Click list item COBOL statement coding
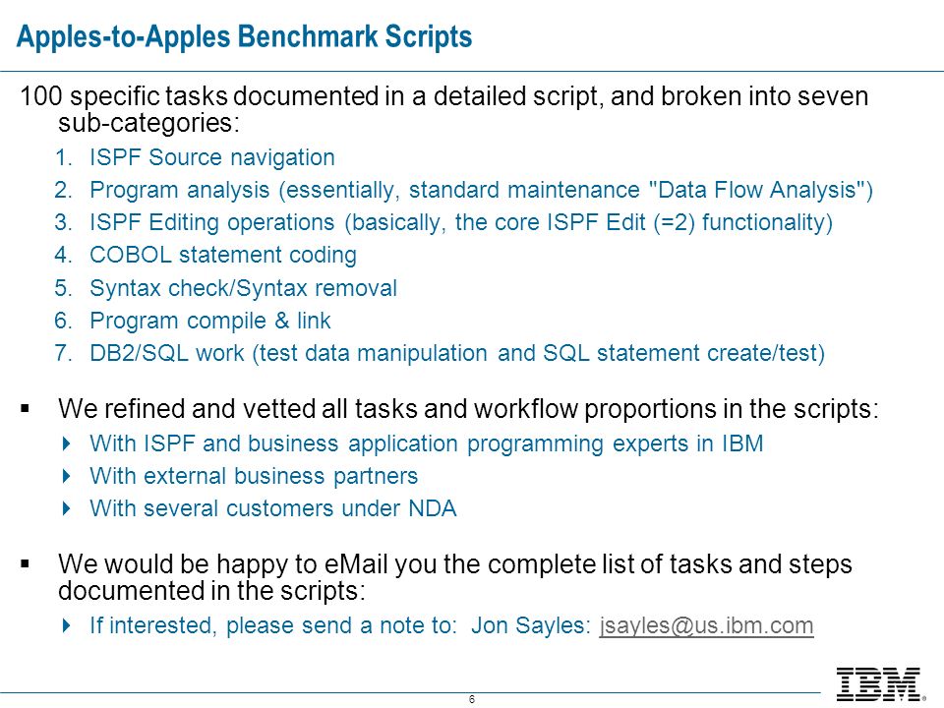 (223, 256)
